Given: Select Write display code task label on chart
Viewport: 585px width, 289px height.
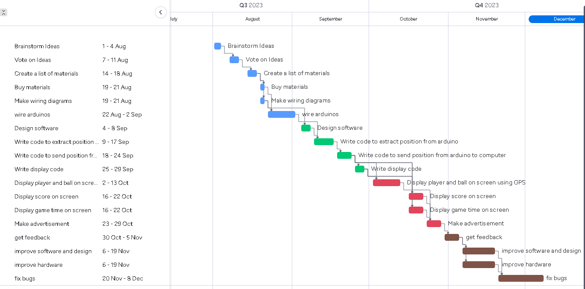Looking at the screenshot, I should [x=396, y=169].
